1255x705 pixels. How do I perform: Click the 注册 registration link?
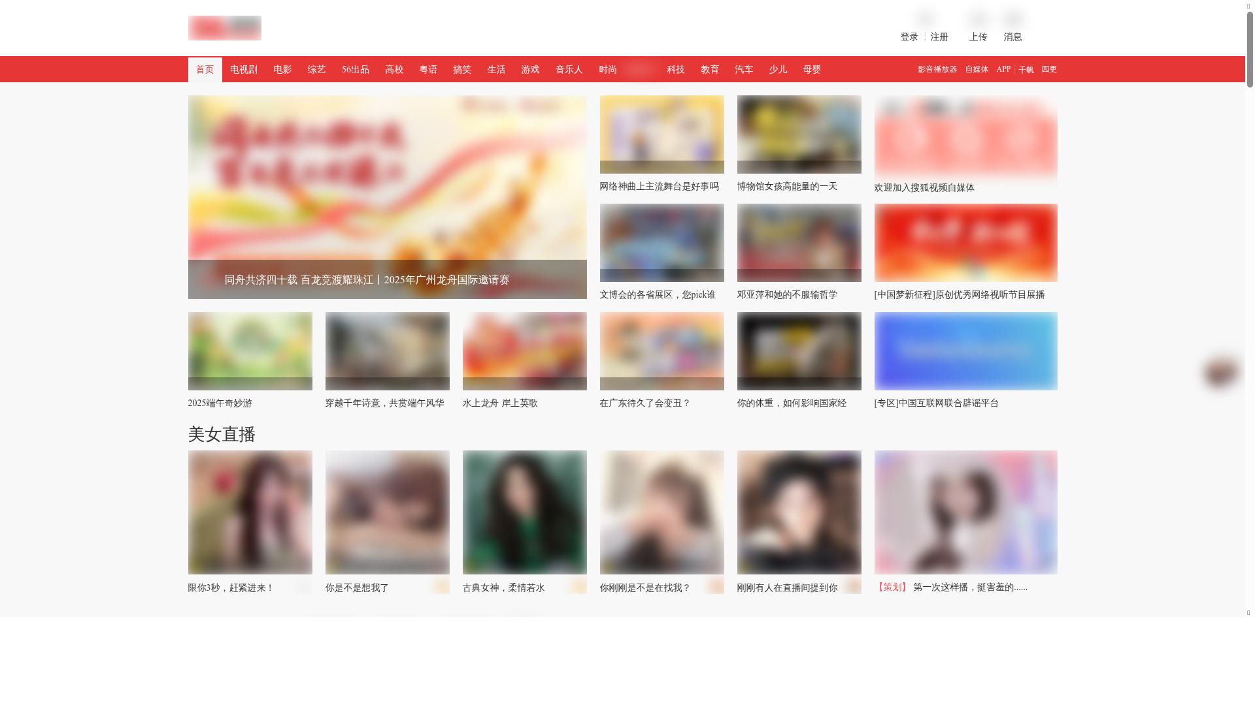(939, 37)
